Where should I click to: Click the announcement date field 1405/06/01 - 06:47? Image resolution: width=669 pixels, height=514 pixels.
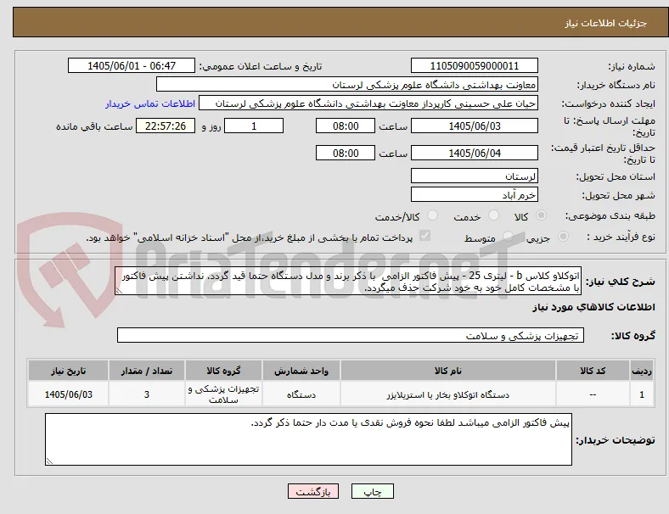pos(132,65)
